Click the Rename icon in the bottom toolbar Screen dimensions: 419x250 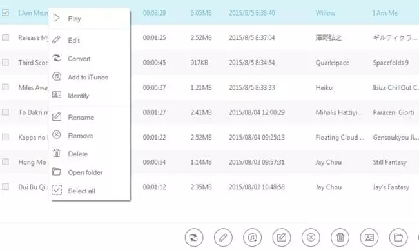(x=282, y=238)
